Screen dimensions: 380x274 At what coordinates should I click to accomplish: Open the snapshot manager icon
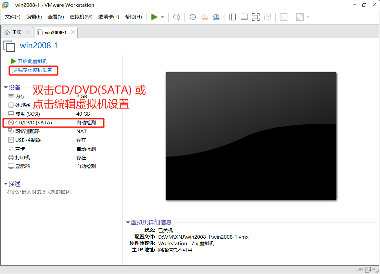click(216, 17)
